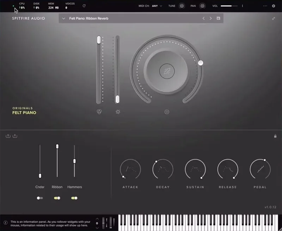Click the TUNE knob

pyautogui.click(x=182, y=6)
